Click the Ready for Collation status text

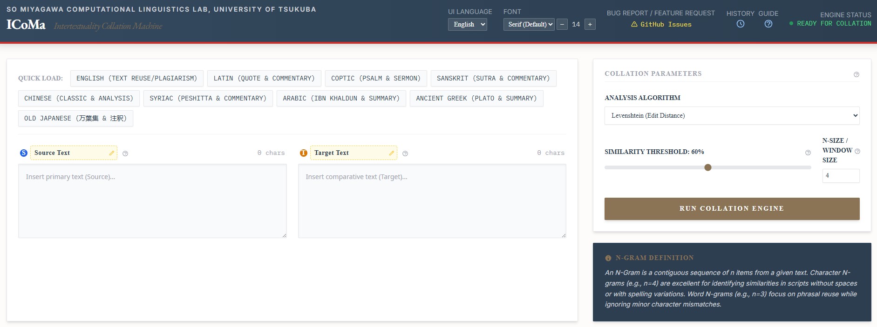[x=834, y=23]
